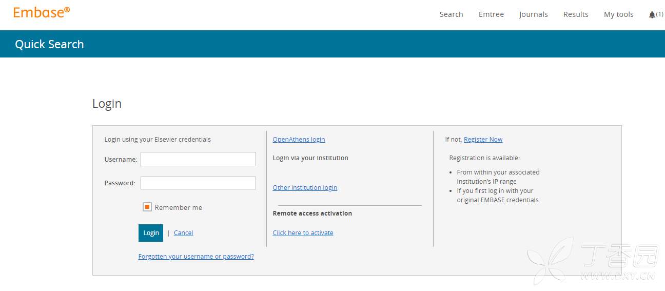Viewport: 665px width, 291px height.
Task: Click the Quick Search header title
Action: (x=49, y=44)
